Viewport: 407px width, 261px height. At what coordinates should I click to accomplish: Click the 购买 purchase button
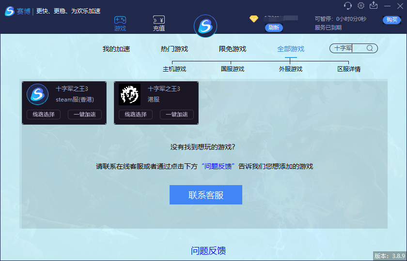tap(391, 20)
